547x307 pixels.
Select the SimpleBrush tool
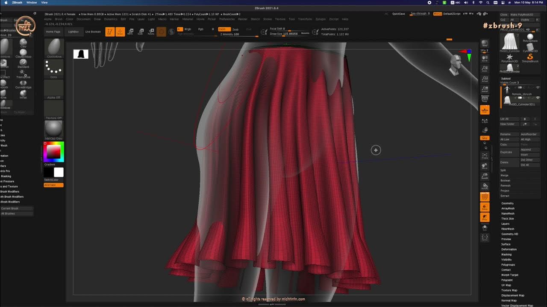pos(530,58)
